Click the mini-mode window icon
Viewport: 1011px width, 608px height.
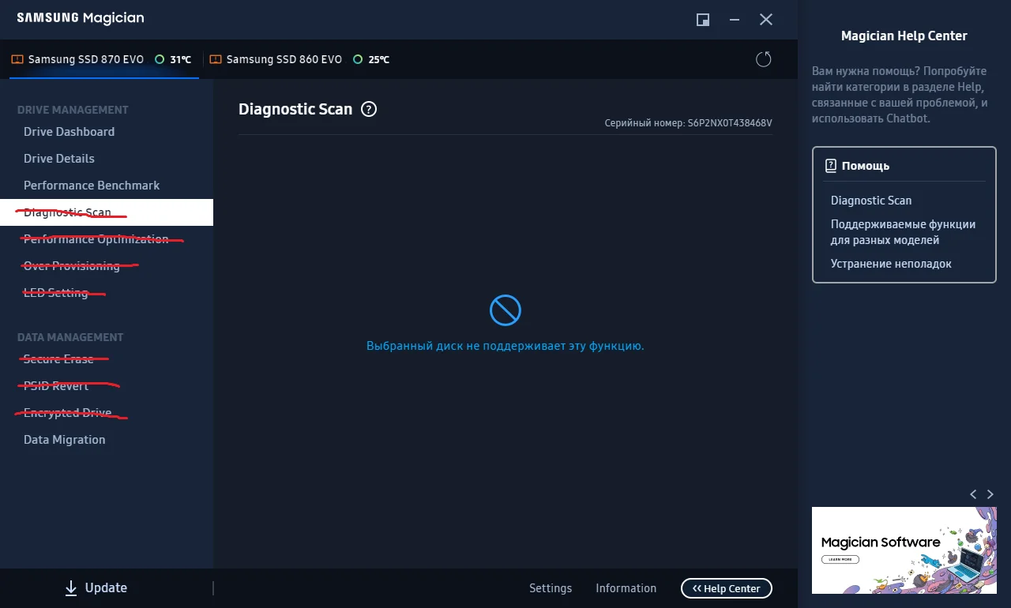click(702, 20)
